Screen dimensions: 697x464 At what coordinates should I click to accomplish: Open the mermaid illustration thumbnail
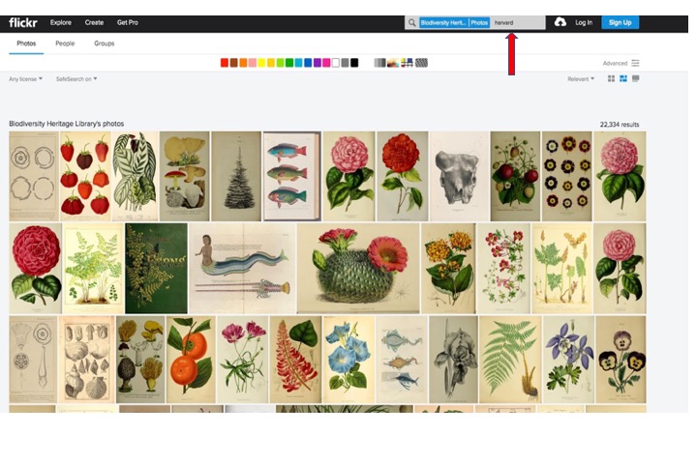[x=242, y=268]
